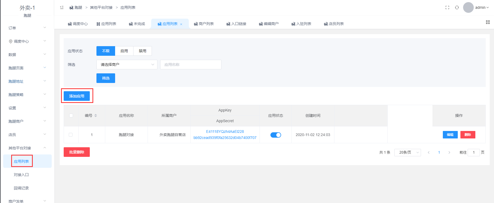Click 批量删除 button
Image resolution: width=494 pixels, height=203 pixels.
click(77, 152)
